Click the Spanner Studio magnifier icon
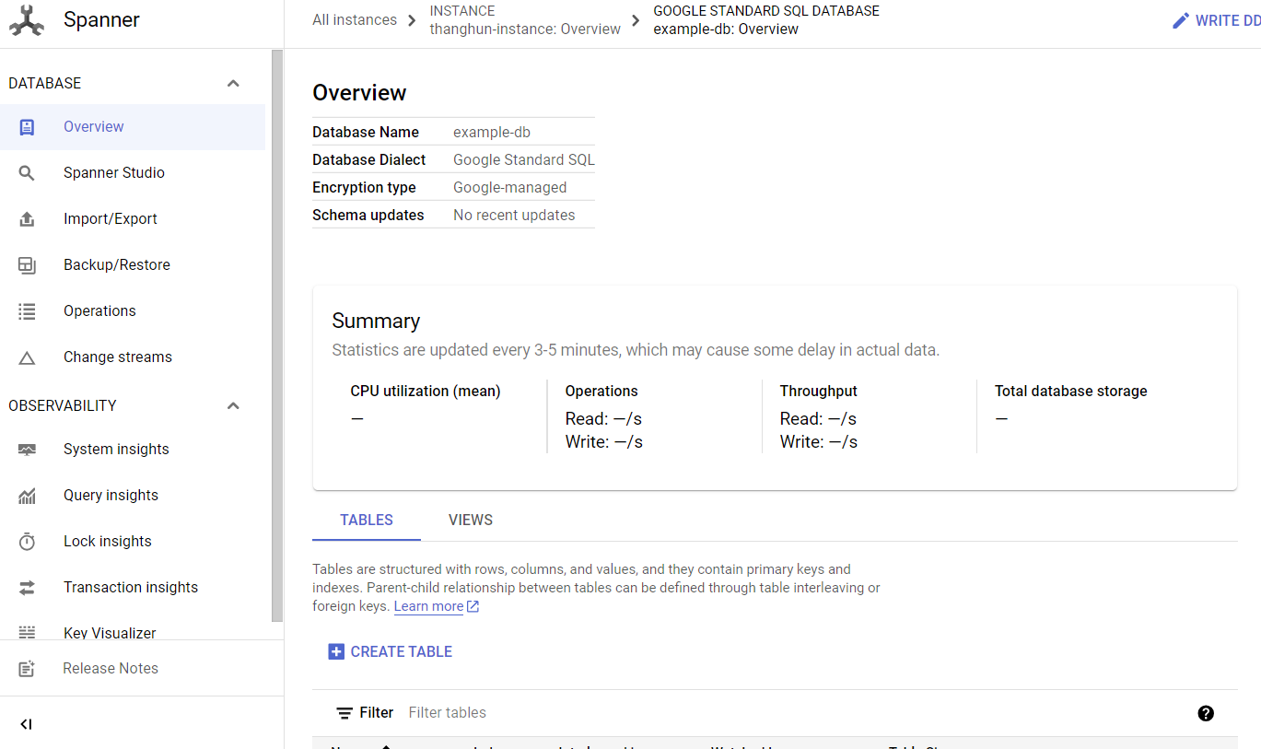Image resolution: width=1261 pixels, height=749 pixels. pyautogui.click(x=27, y=173)
